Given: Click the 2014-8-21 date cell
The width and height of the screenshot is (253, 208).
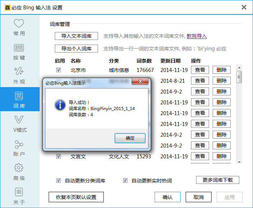Looking at the screenshot, I should pyautogui.click(x=173, y=81).
